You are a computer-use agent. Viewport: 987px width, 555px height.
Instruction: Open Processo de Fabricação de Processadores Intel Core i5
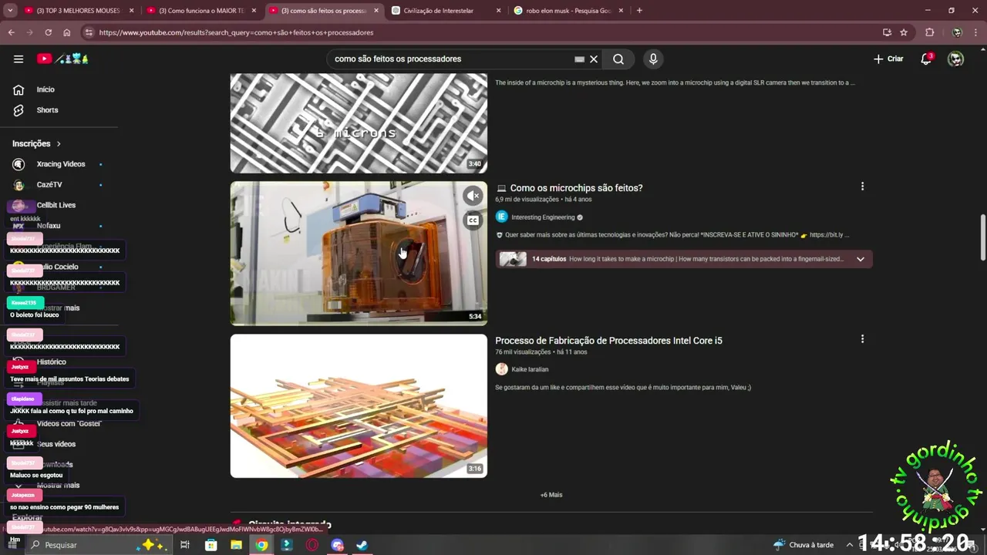click(608, 341)
